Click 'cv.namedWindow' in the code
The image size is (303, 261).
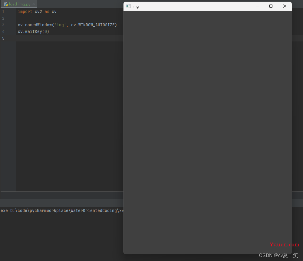(x=35, y=25)
